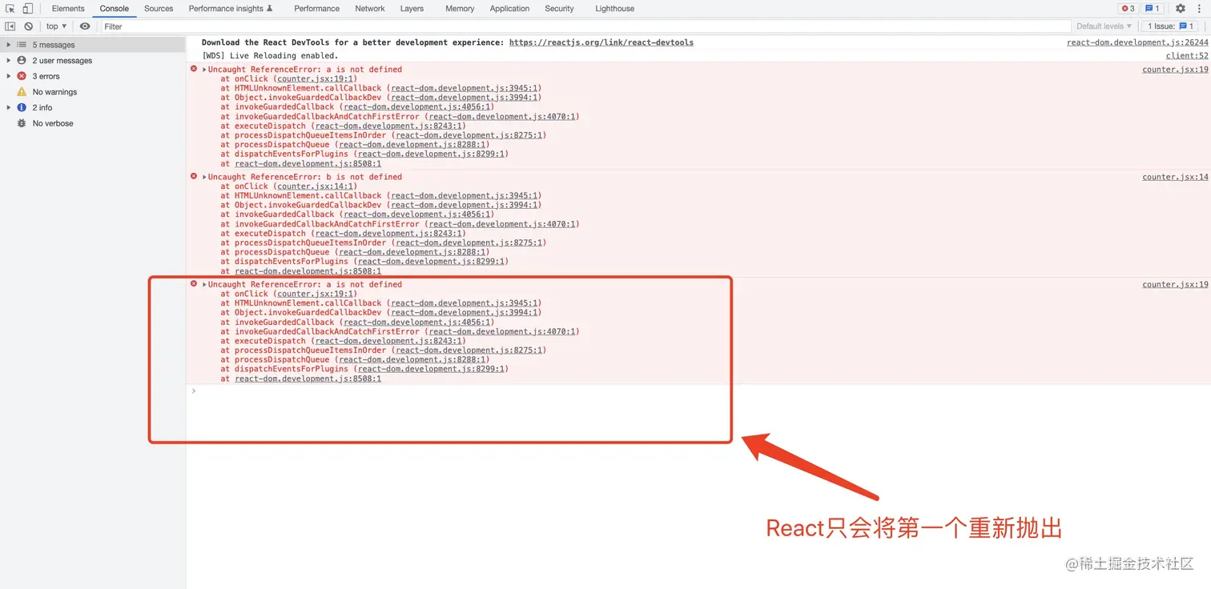Click the blue issues badge beside the gear

point(1152,8)
